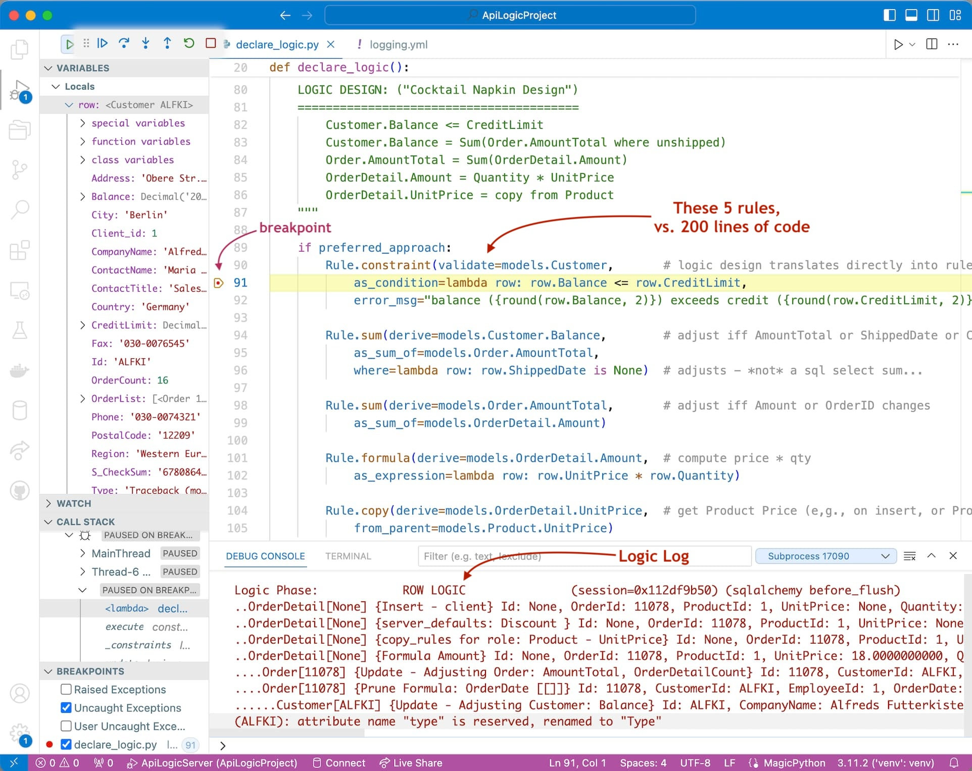Open the database view icon
The image size is (972, 771).
click(x=20, y=410)
